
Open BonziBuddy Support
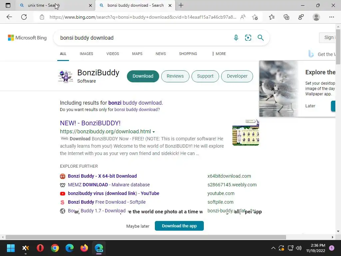(x=205, y=76)
